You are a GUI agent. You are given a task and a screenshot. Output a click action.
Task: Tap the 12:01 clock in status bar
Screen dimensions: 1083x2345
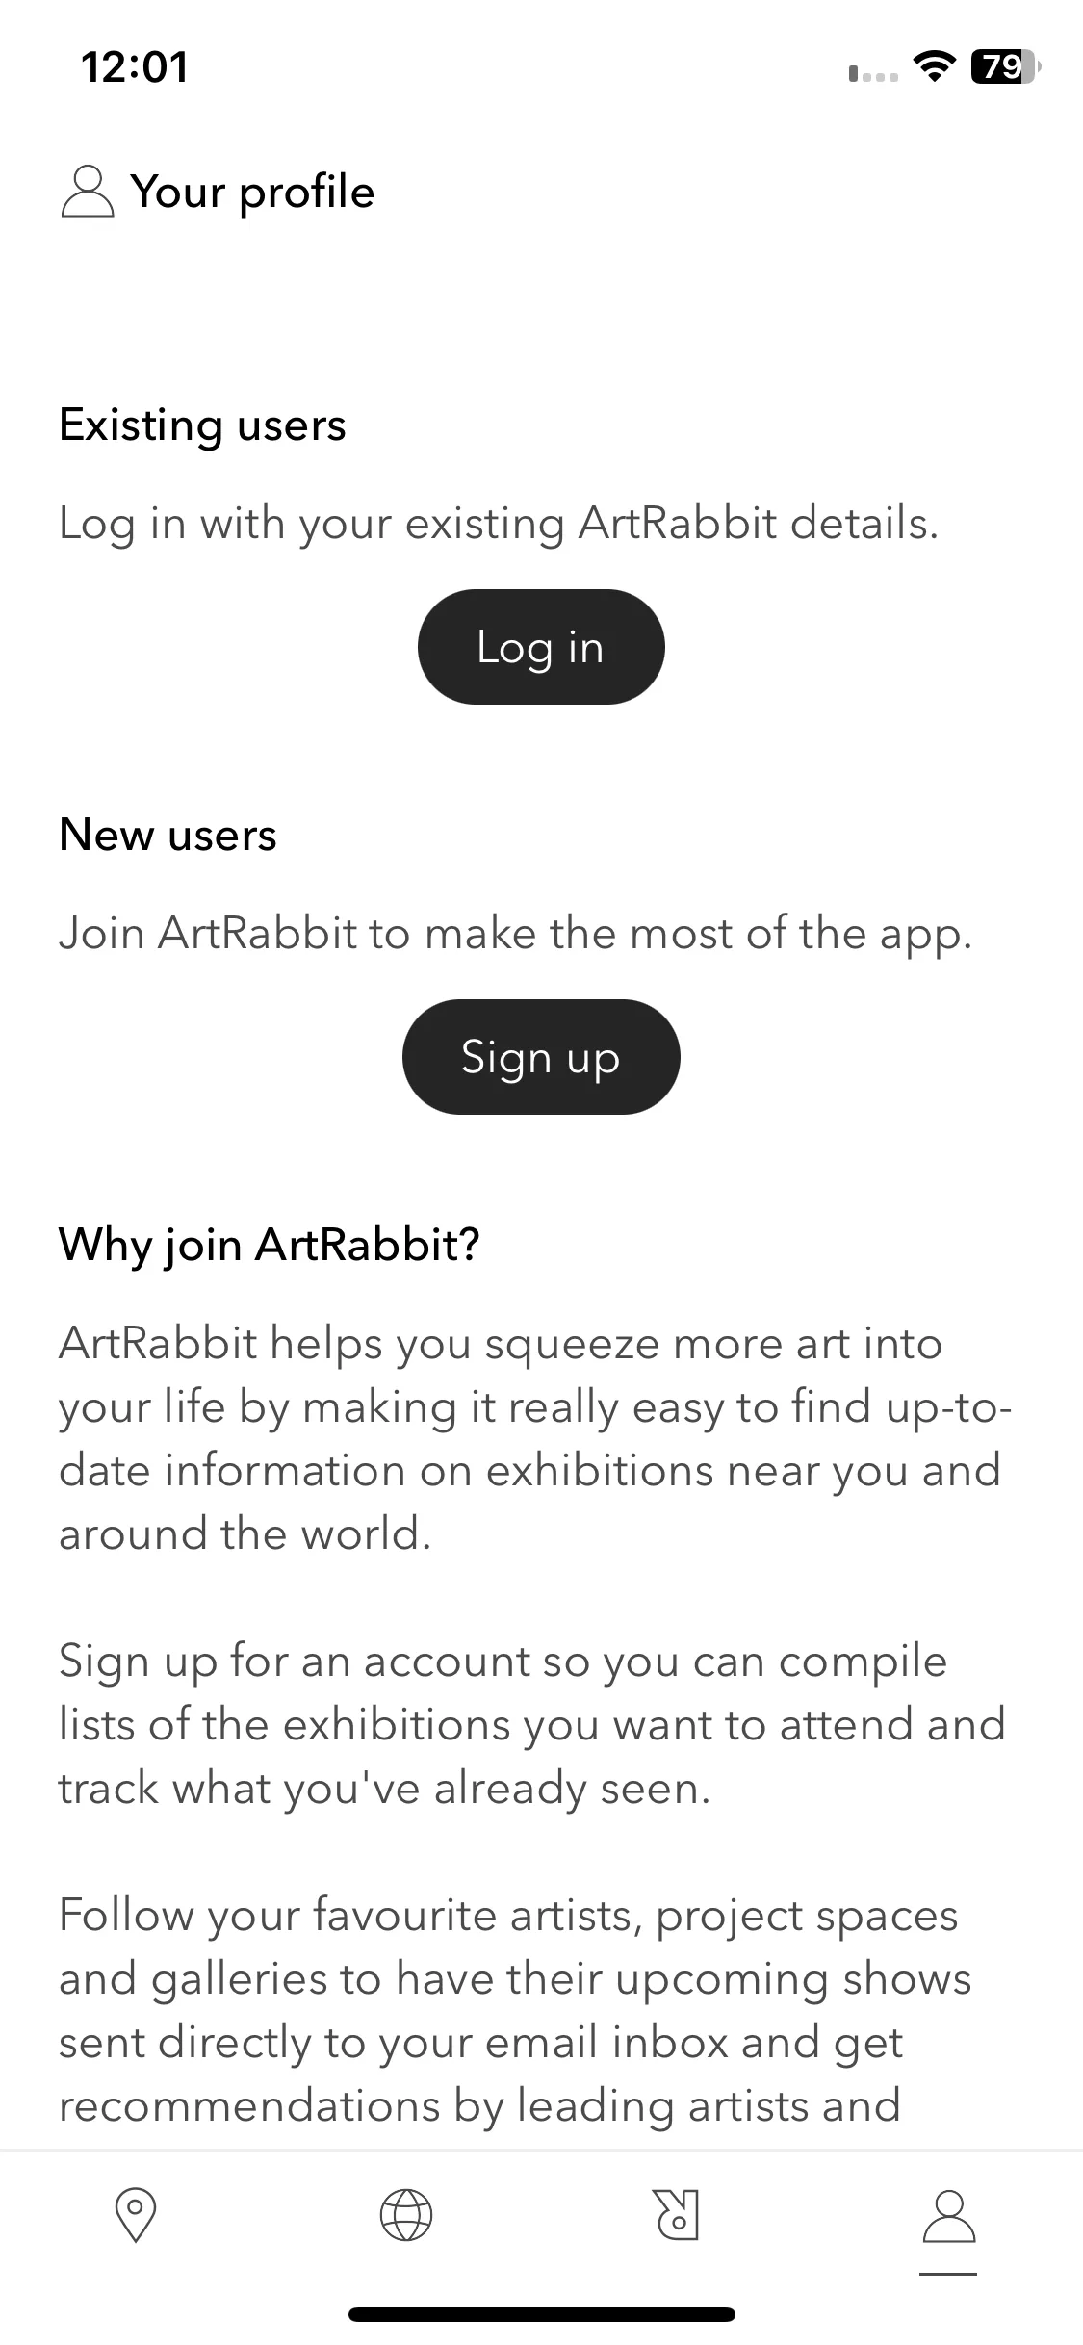click(135, 67)
